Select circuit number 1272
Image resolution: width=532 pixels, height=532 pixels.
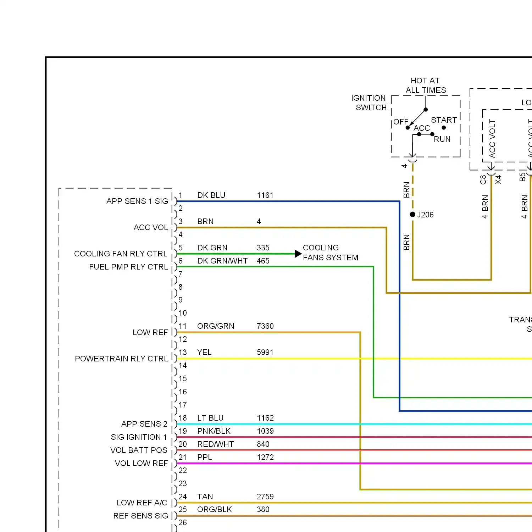(265, 457)
